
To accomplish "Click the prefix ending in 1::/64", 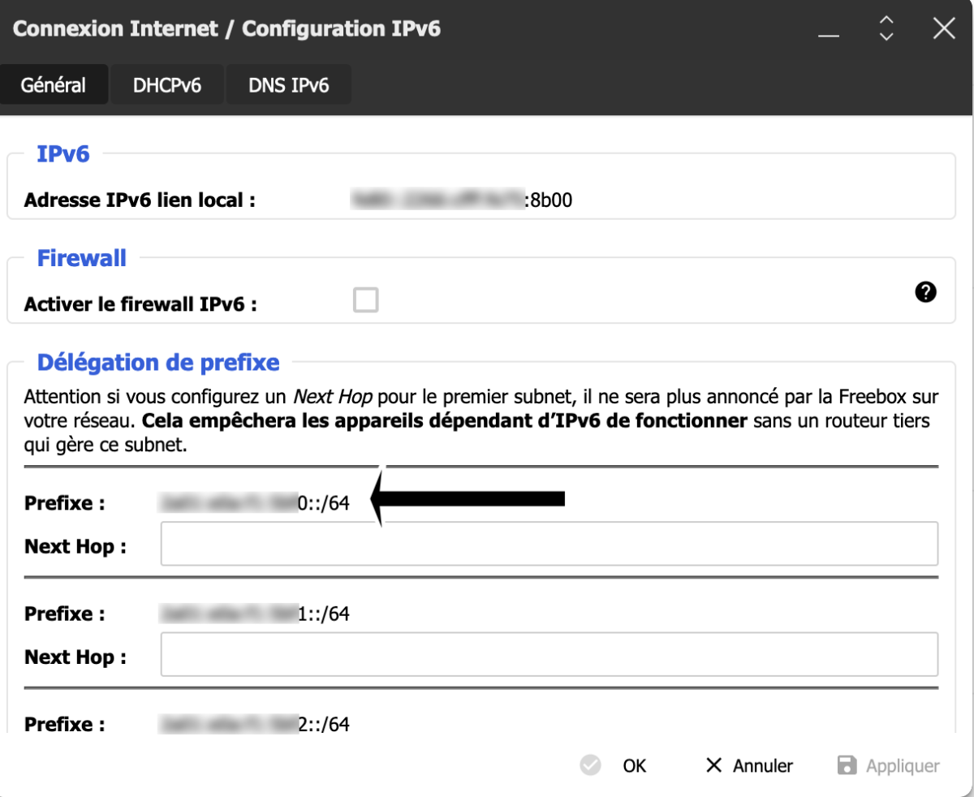I will click(x=255, y=614).
